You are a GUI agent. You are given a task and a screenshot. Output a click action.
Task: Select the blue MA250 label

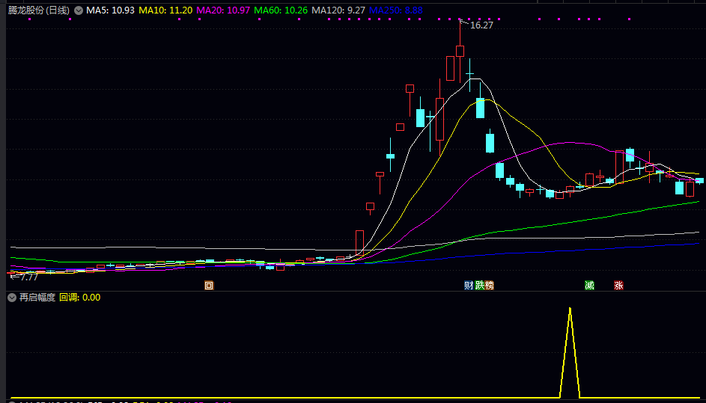tap(396, 10)
